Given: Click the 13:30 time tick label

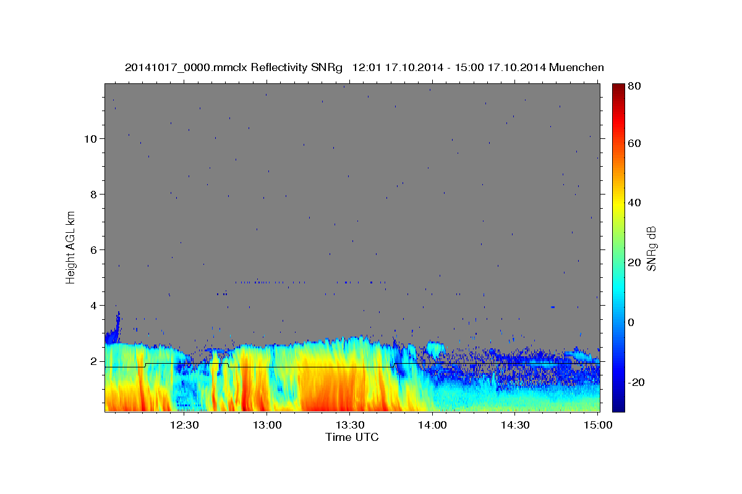Looking at the screenshot, I should [x=349, y=425].
